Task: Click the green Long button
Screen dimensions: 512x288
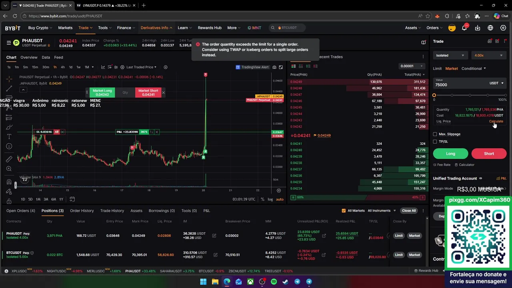Action: point(450,154)
